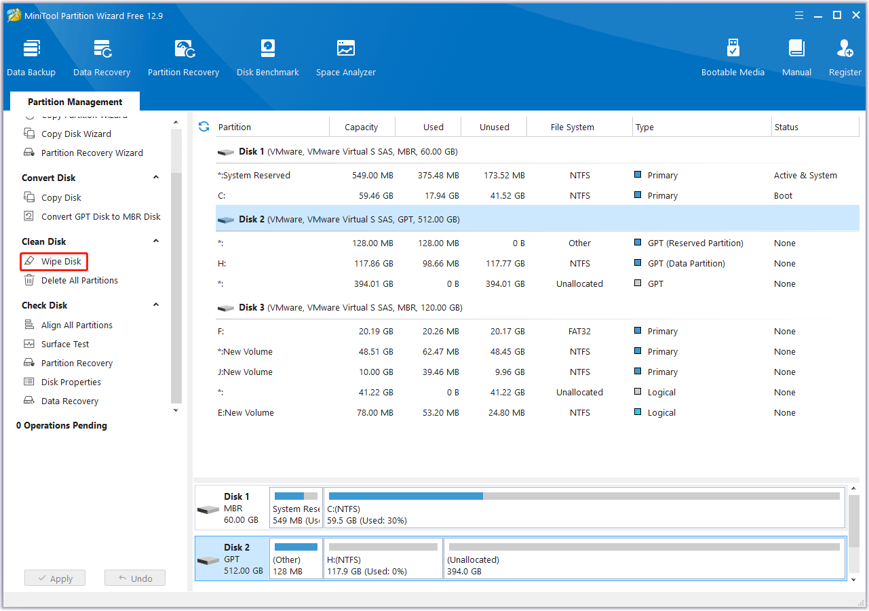Screen dimensions: 869x611
Task: Click the sidebar scroll down arrow
Action: click(x=176, y=410)
